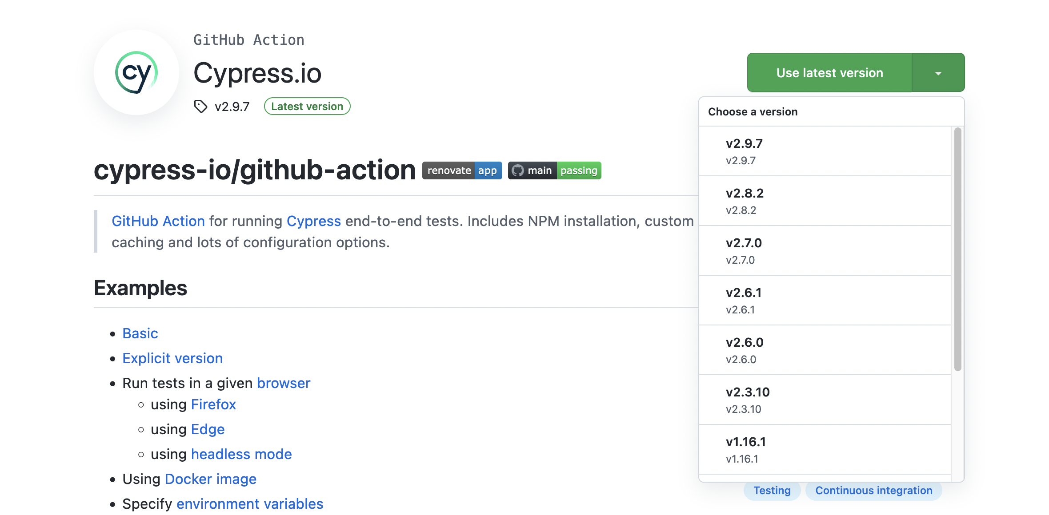The image size is (1049, 515).
Task: Open the Cypress link in the description
Action: pos(314,221)
